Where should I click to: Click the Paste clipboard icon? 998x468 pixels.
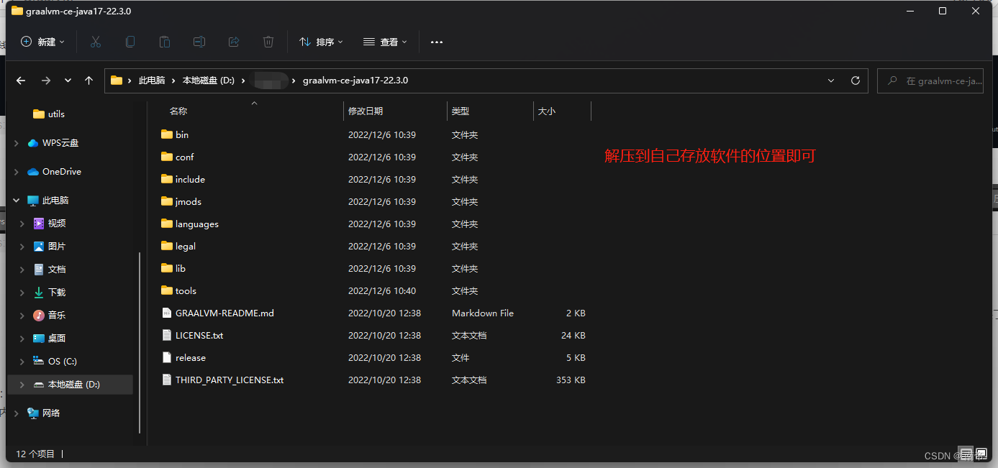pos(165,42)
